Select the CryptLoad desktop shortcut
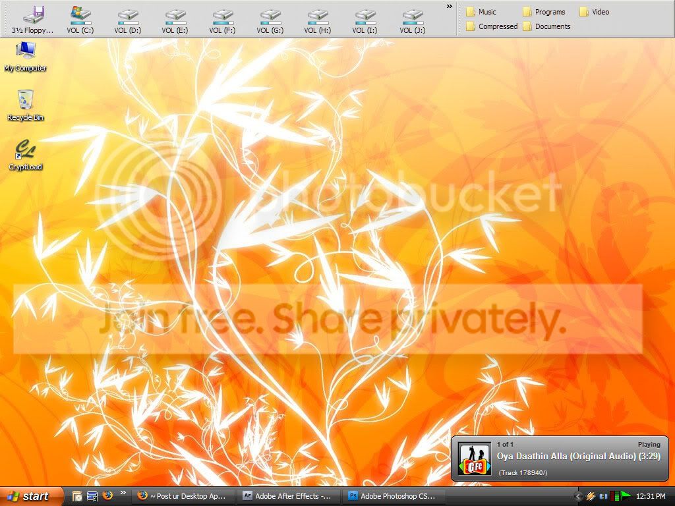 [x=26, y=155]
